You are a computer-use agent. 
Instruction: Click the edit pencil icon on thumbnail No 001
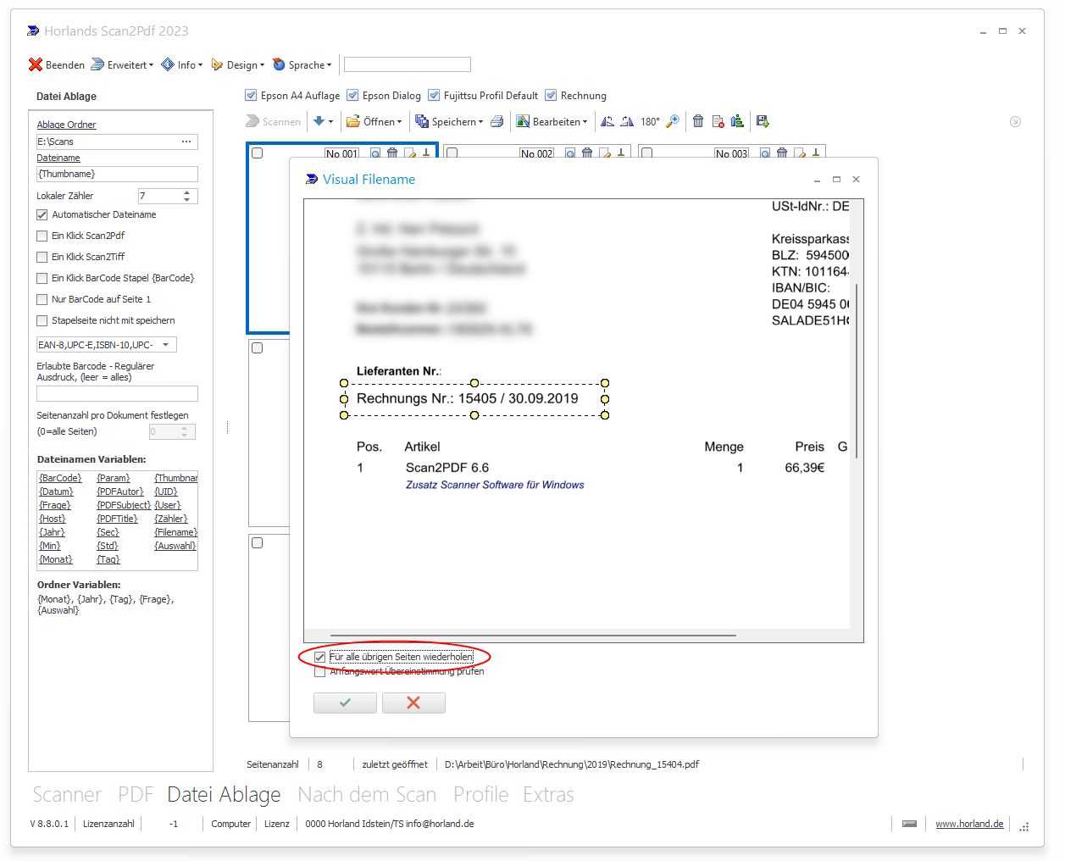(409, 153)
